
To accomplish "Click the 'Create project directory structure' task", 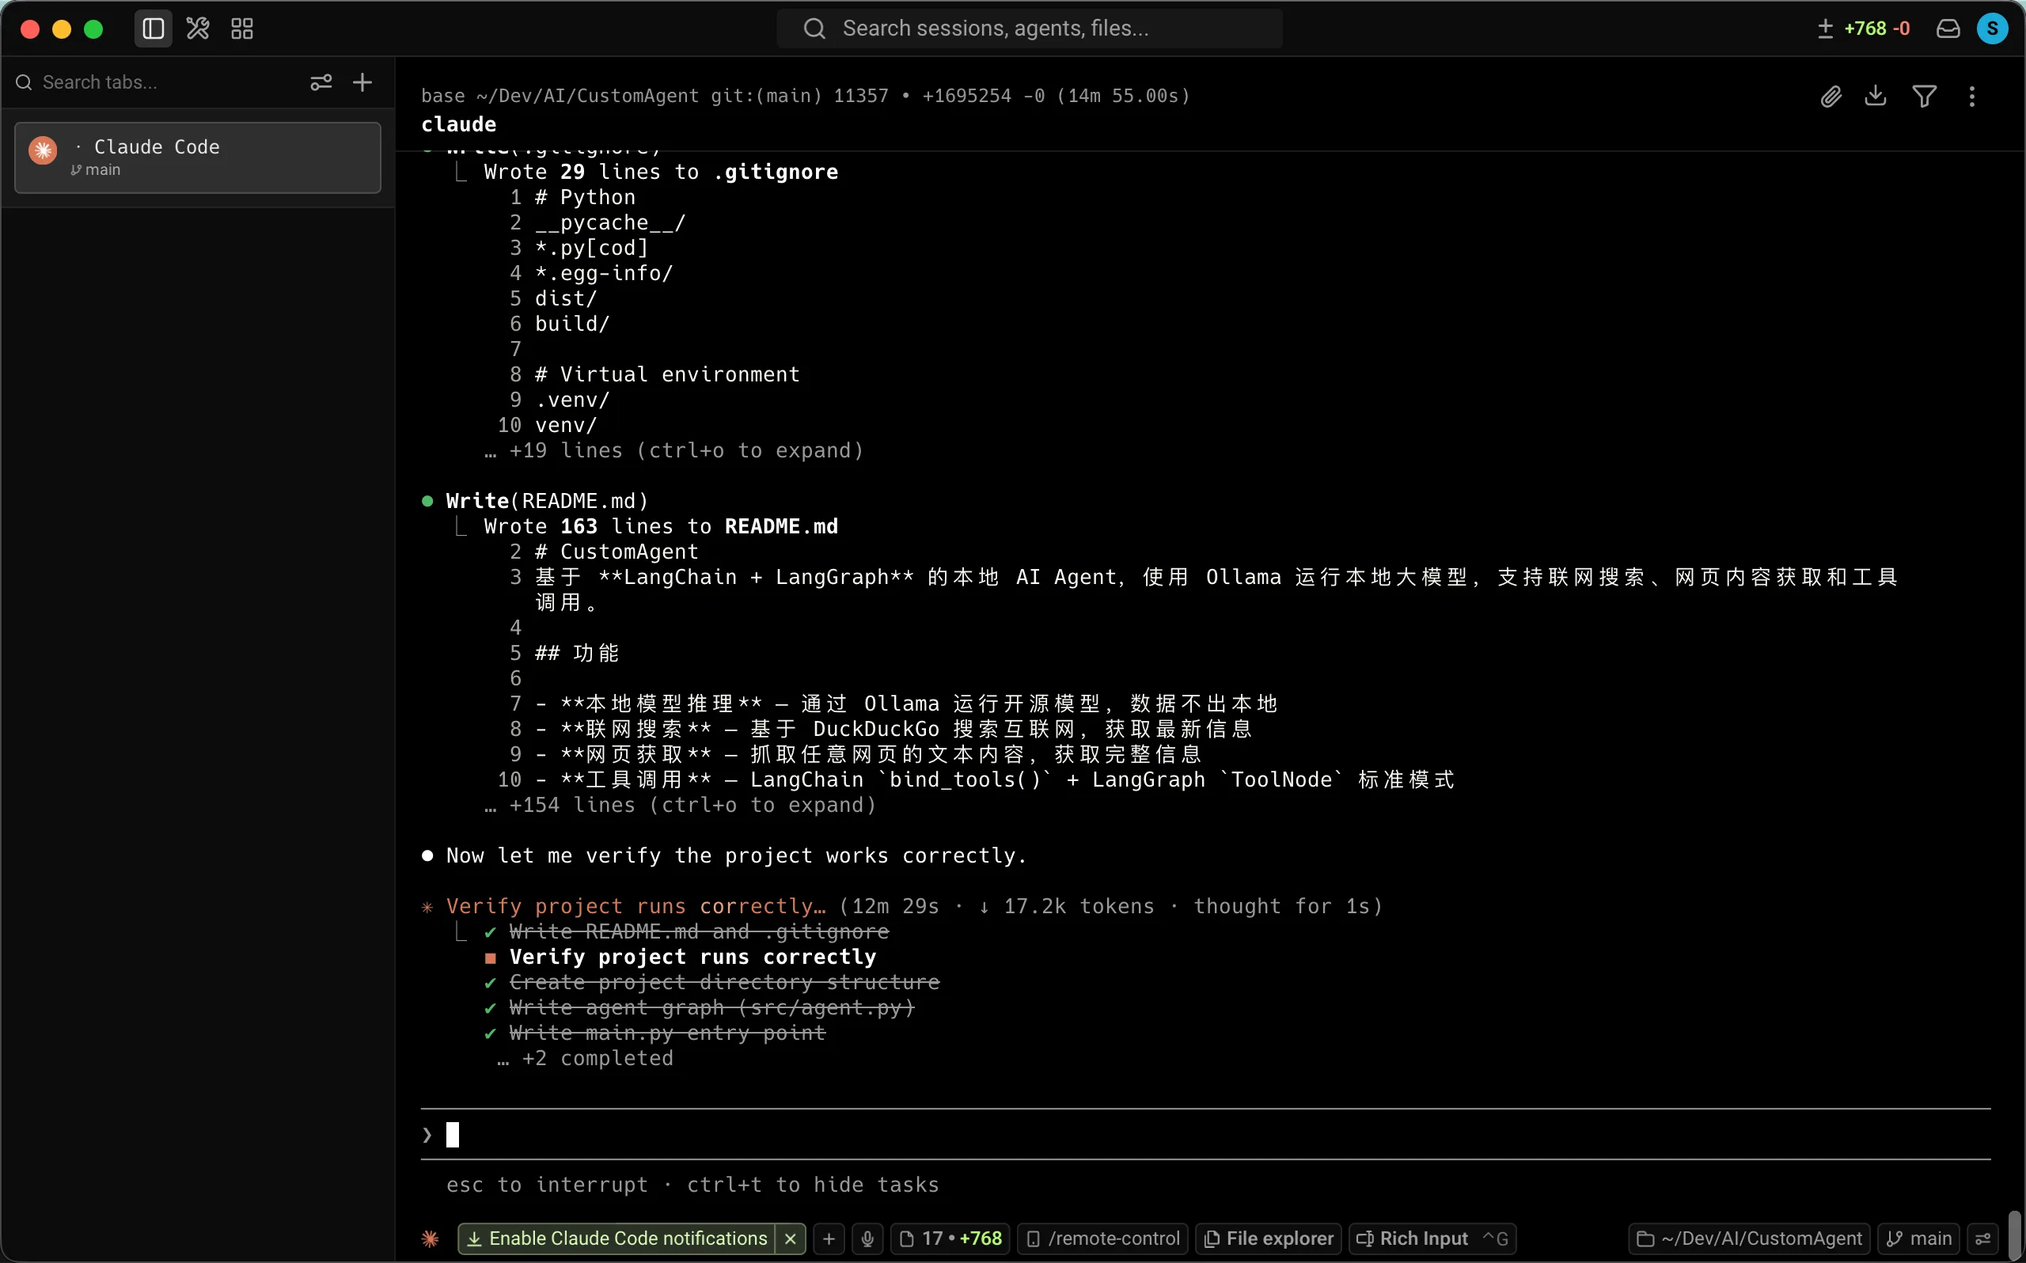I will coord(724,981).
